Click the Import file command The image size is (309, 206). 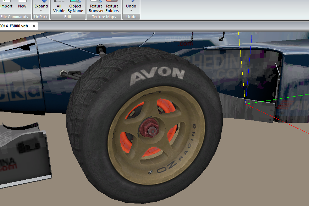pos(6,6)
